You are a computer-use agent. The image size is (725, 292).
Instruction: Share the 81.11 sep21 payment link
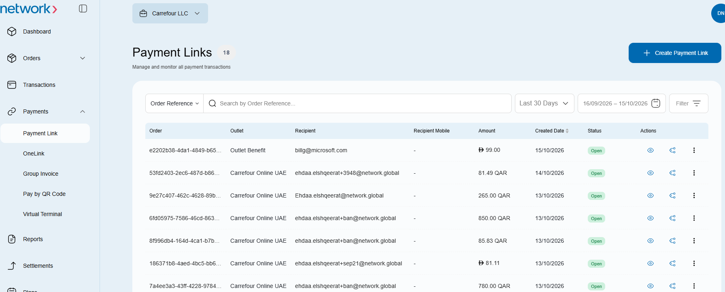click(x=672, y=263)
